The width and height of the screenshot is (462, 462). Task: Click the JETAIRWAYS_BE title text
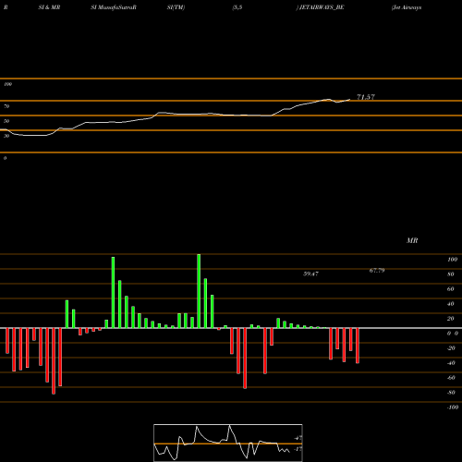(322, 7)
